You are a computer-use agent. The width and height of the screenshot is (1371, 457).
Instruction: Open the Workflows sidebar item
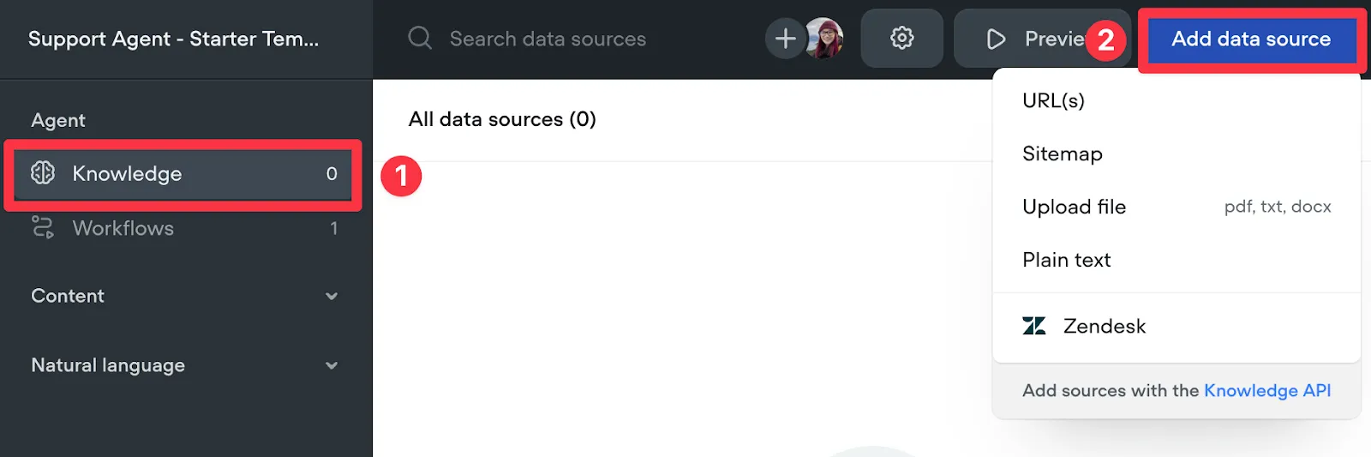tap(184, 228)
